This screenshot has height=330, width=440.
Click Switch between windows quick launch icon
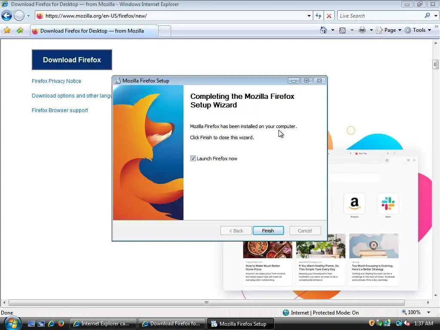tap(41, 324)
